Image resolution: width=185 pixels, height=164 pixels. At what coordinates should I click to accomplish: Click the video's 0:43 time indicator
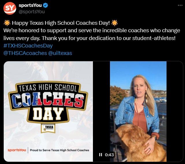click(110, 155)
